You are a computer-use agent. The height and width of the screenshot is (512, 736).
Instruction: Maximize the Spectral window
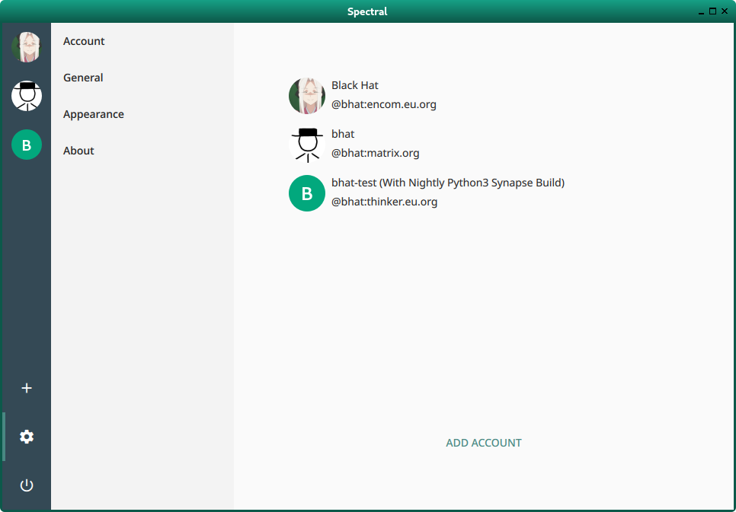coord(713,11)
